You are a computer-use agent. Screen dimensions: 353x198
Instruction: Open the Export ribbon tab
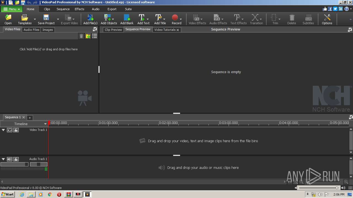(x=112, y=9)
